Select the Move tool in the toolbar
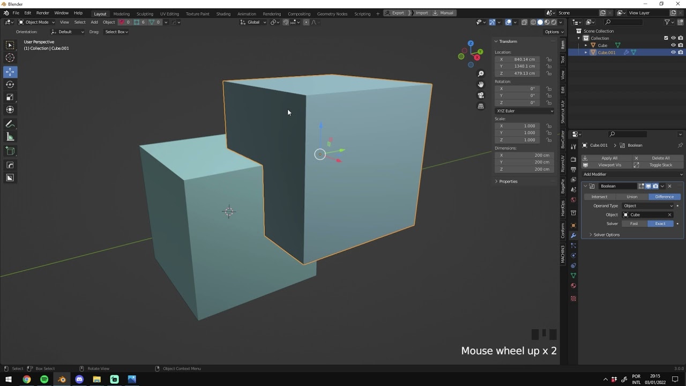686x386 pixels. pyautogui.click(x=10, y=72)
